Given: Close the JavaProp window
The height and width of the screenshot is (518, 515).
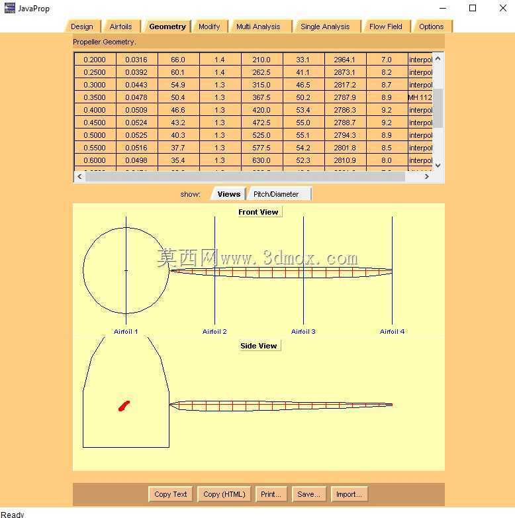Looking at the screenshot, I should click(503, 8).
